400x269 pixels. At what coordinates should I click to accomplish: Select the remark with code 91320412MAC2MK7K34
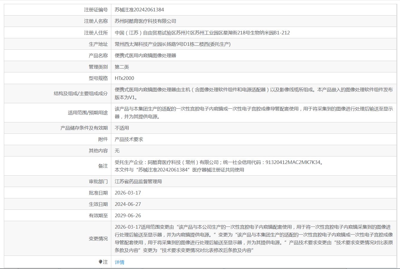coord(219,162)
